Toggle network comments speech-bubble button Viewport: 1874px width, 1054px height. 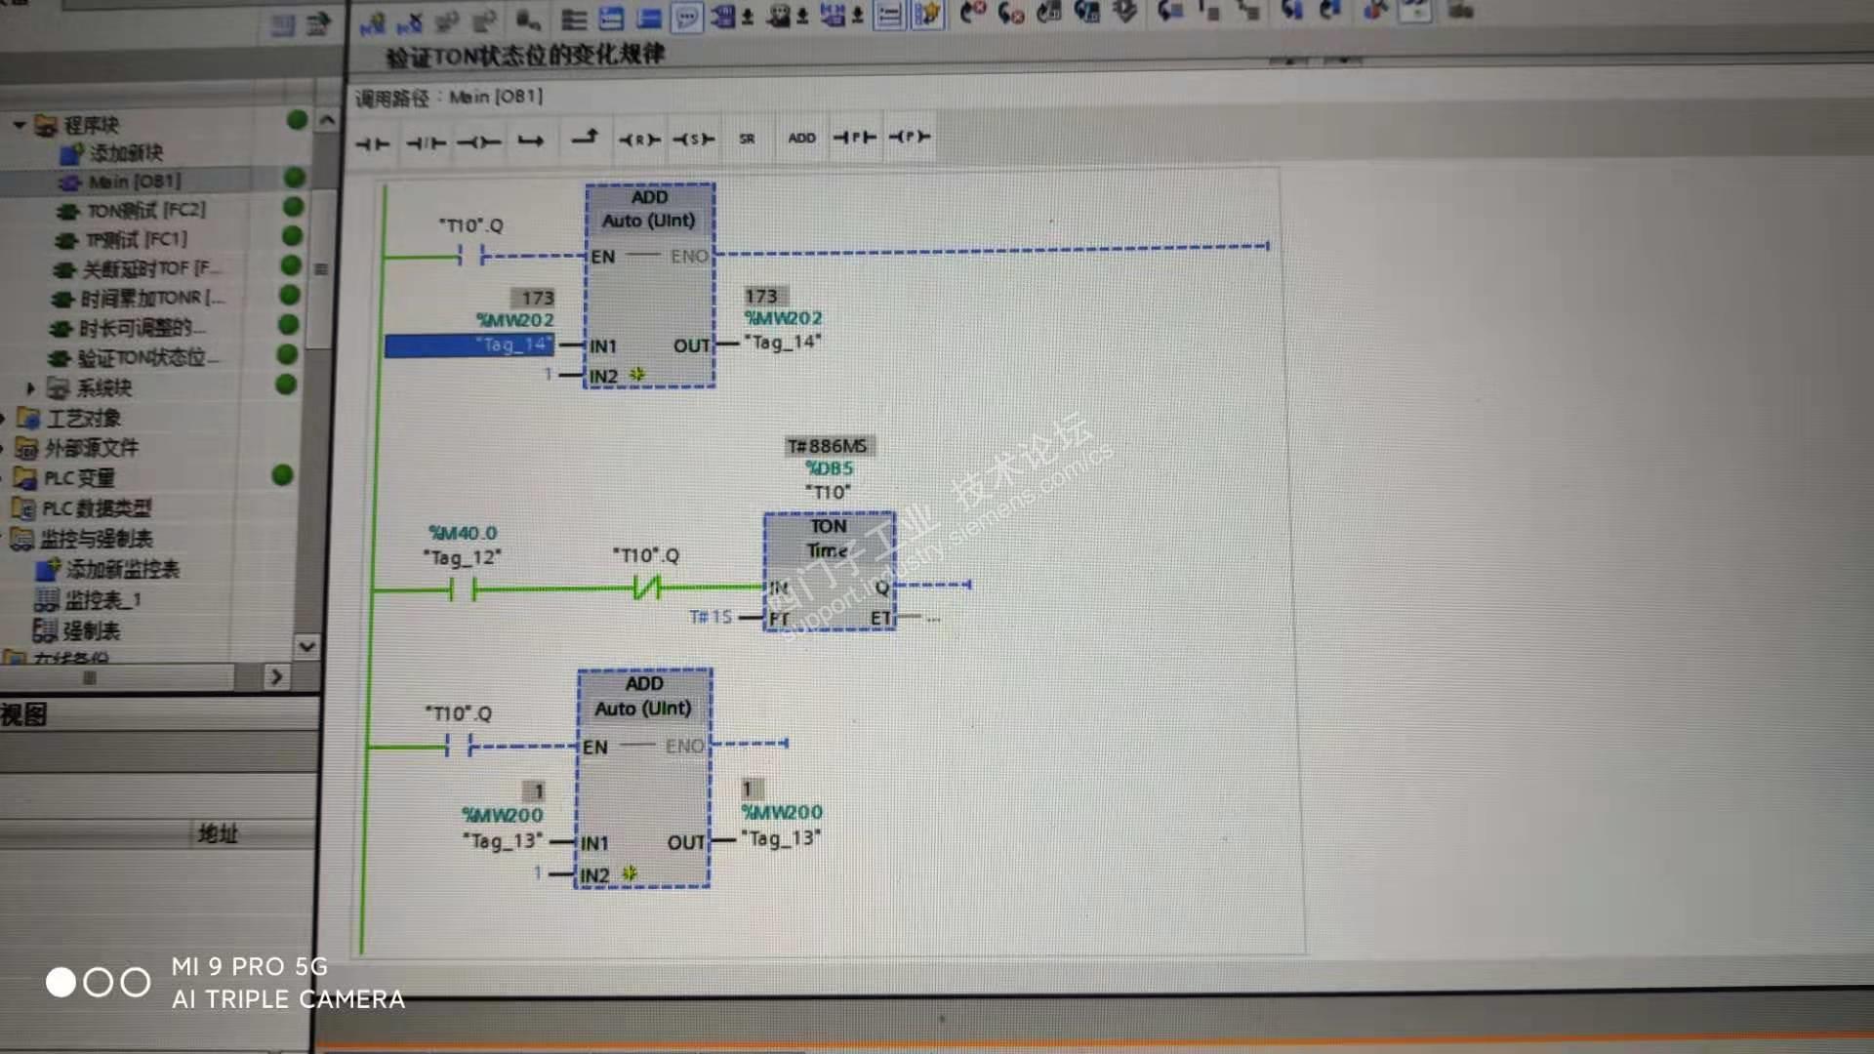click(687, 18)
